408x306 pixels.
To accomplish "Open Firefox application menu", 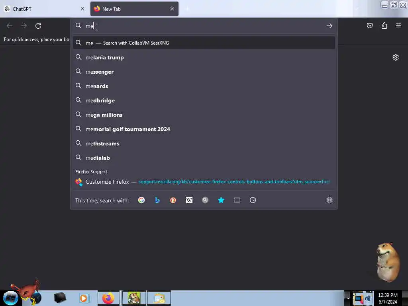I will [398, 25].
